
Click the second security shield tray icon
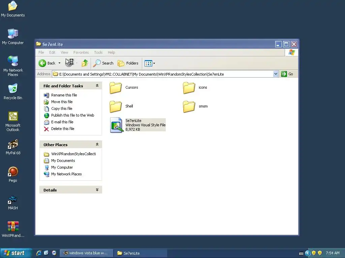320,253
